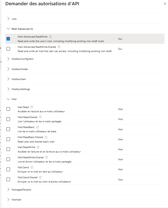Screen dimensions: 168x208
Task: Collapse the Mail-Advanced permission group
Action: pyautogui.click(x=8, y=29)
